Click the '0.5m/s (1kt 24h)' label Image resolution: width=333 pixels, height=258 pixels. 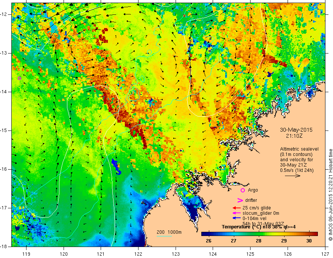(297, 170)
